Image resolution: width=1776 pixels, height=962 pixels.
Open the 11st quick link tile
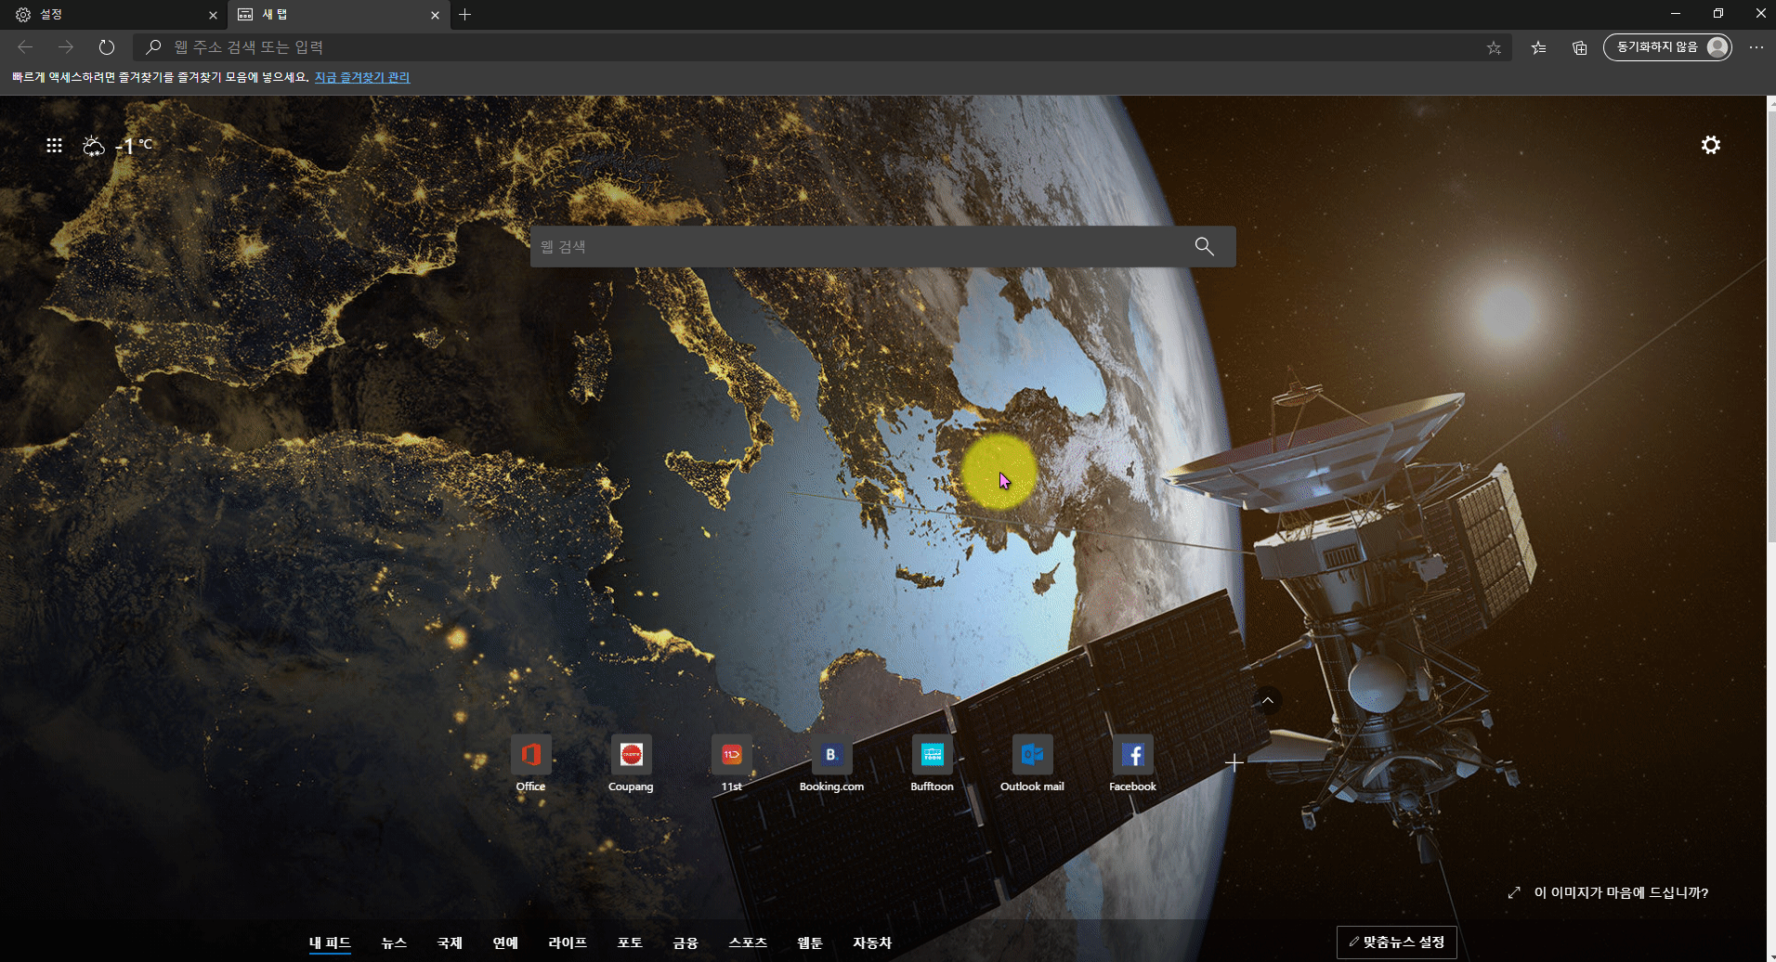[x=731, y=764]
